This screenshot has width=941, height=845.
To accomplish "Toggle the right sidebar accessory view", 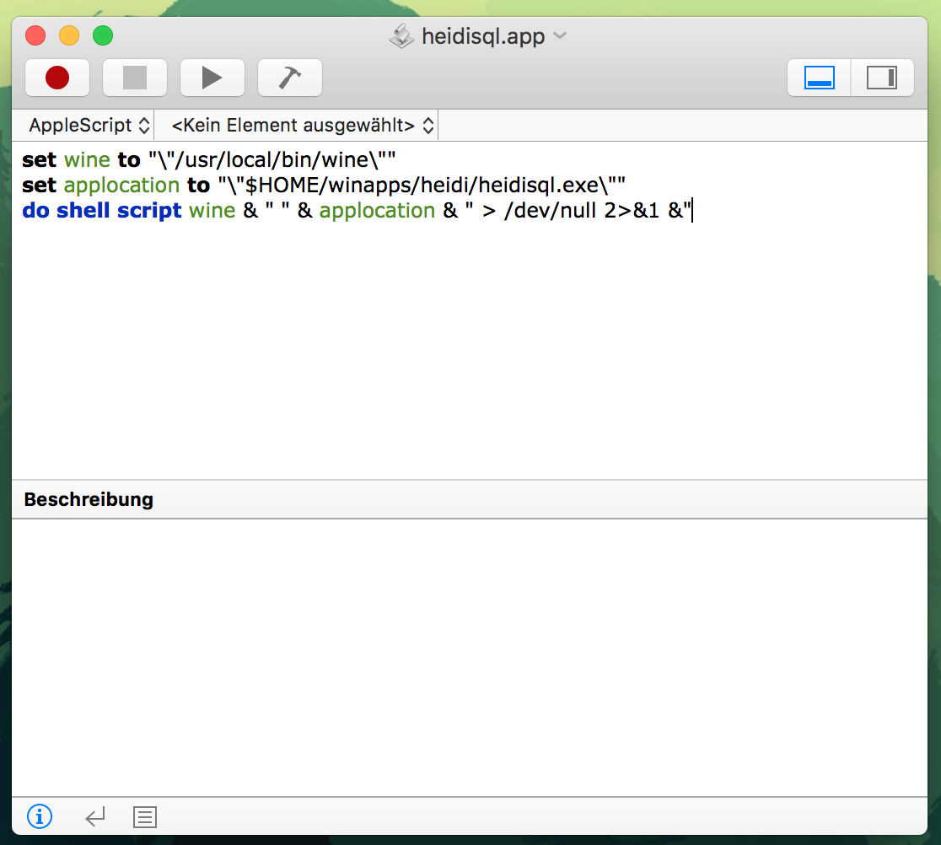I will pos(882,77).
